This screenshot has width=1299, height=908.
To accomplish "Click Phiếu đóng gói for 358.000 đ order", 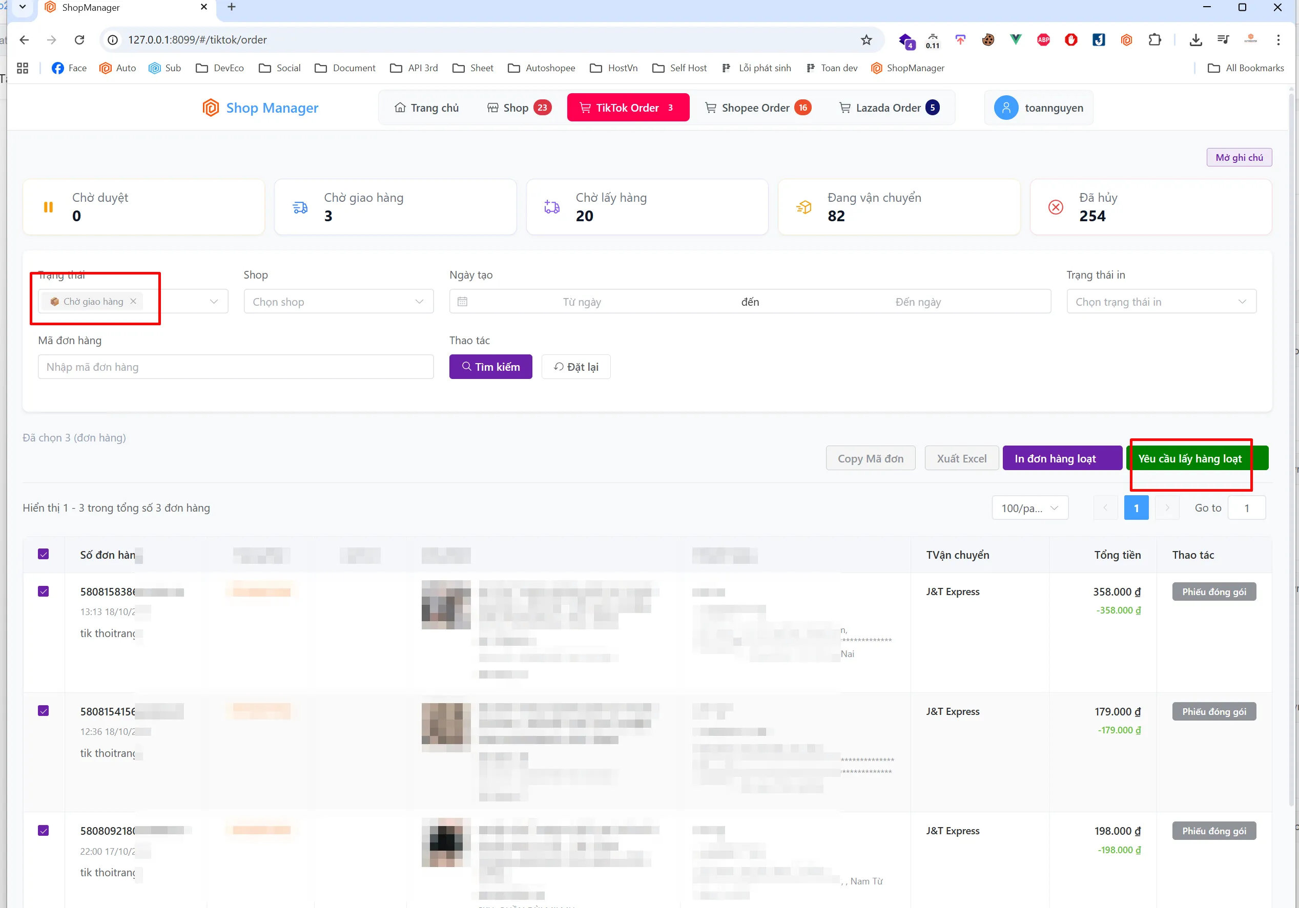I will [x=1213, y=592].
